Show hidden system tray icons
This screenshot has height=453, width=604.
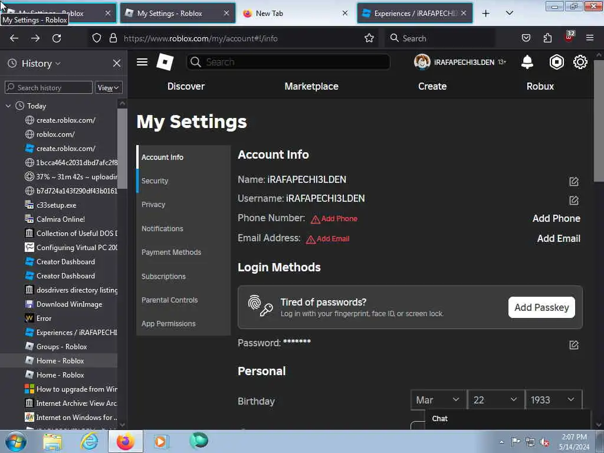pos(501,442)
